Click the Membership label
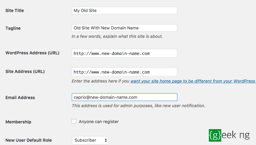Viewport: 256px width, 145px height. coord(18,122)
